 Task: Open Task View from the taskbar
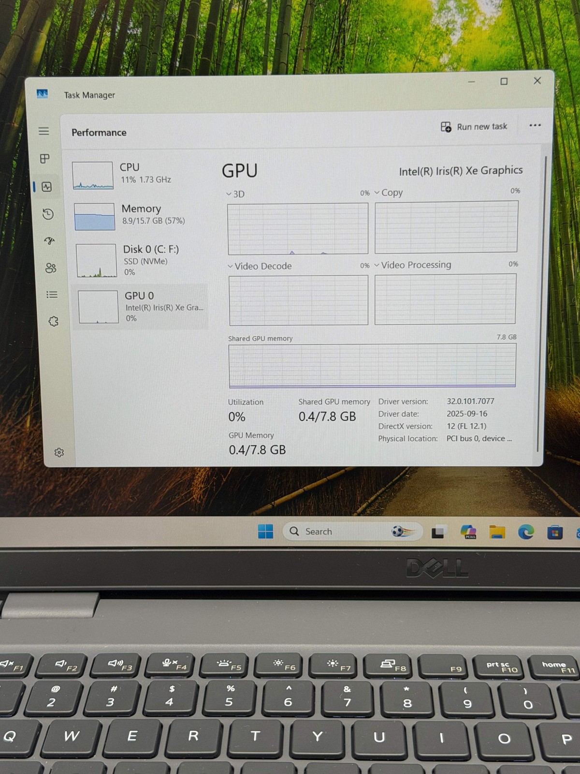438,532
